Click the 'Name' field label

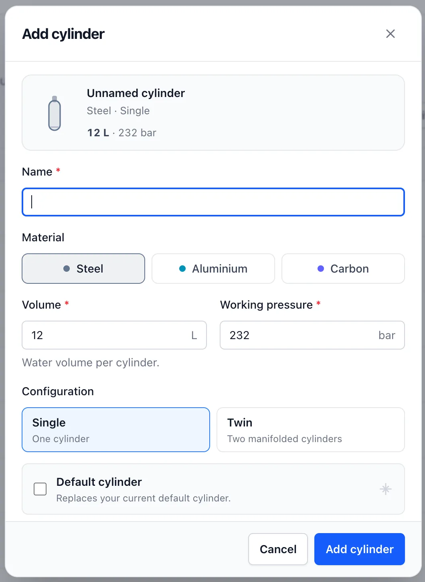coord(37,172)
